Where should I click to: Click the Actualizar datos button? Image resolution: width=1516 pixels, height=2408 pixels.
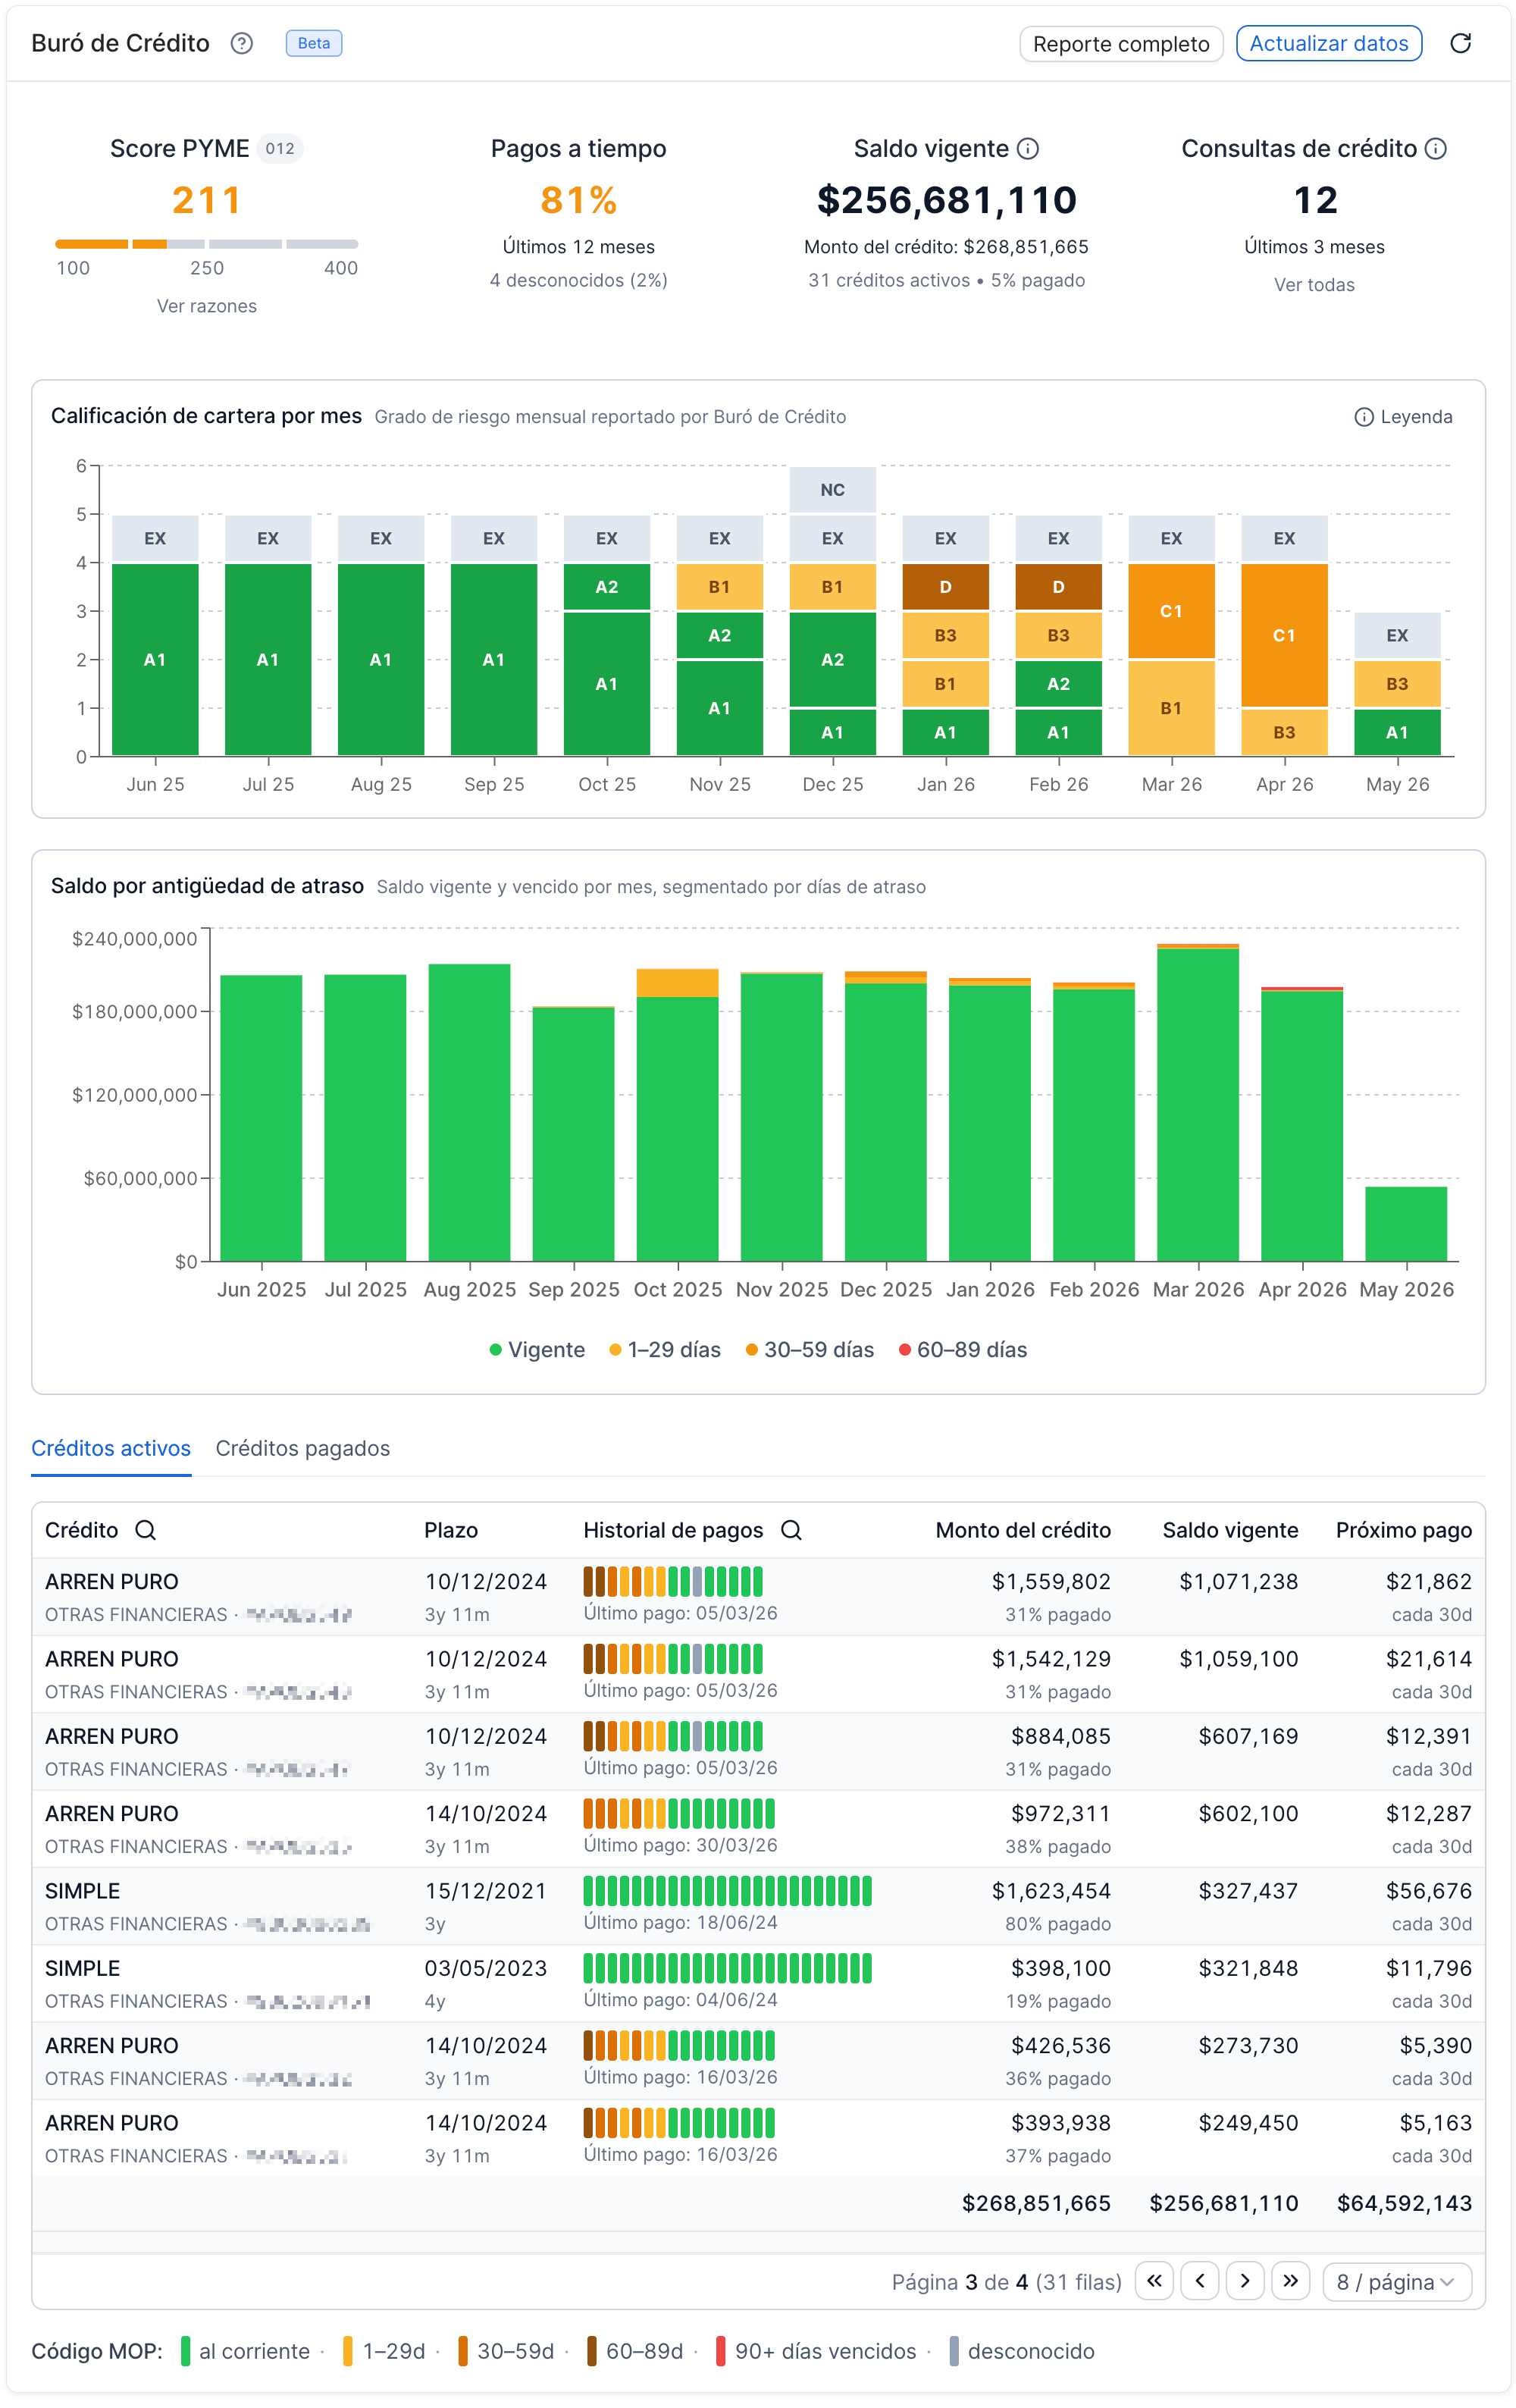click(x=1327, y=43)
